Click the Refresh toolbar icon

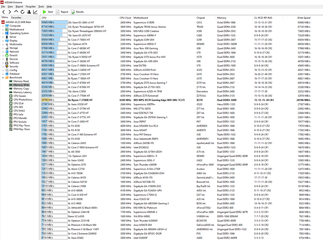point(23,12)
